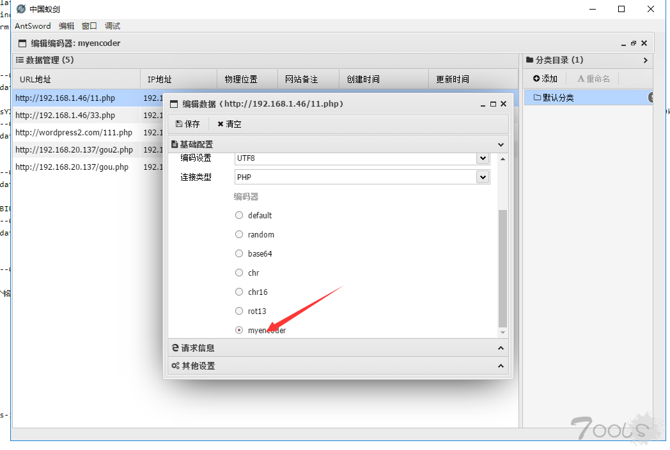Viewport: 670px width, 450px height.
Task: Click the 清空 clear button
Action: (x=230, y=124)
